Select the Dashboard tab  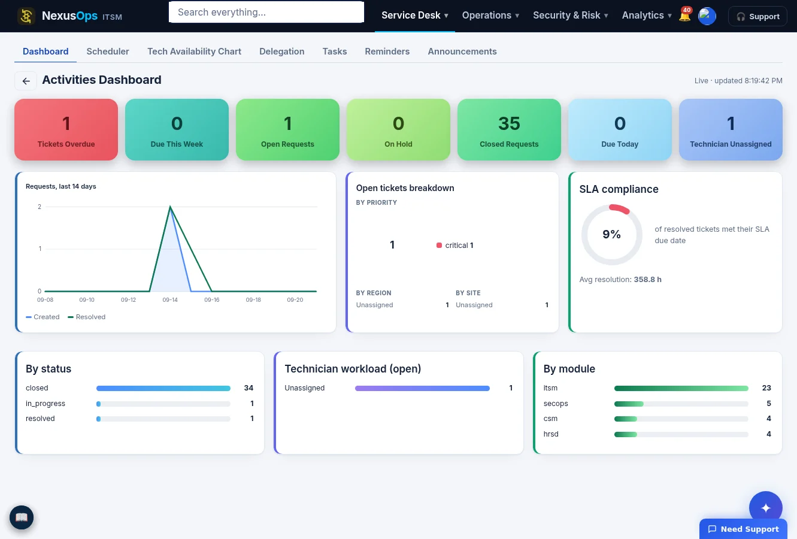point(46,52)
